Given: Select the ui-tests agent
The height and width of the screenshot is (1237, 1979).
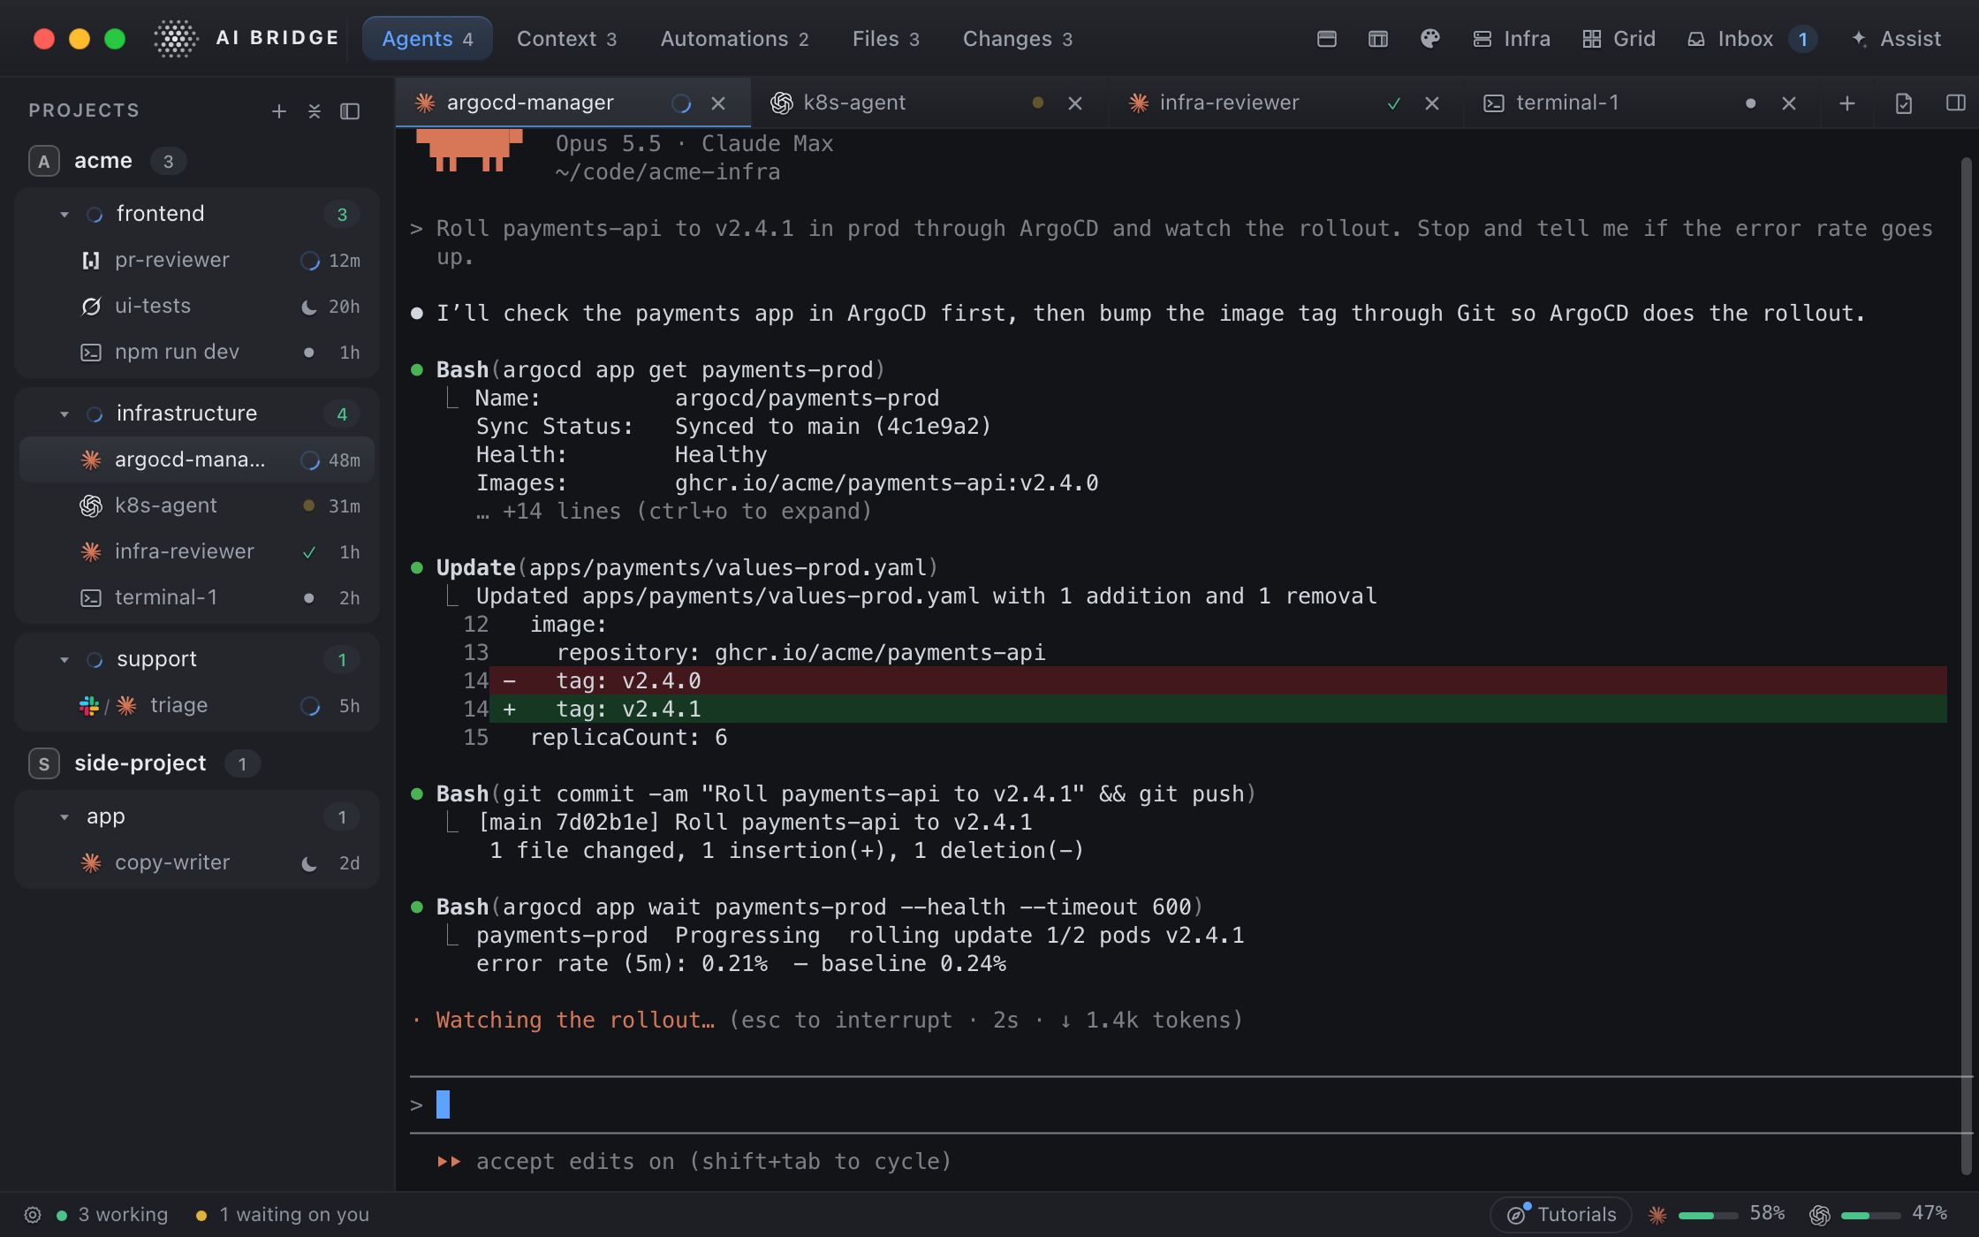Looking at the screenshot, I should point(197,306).
